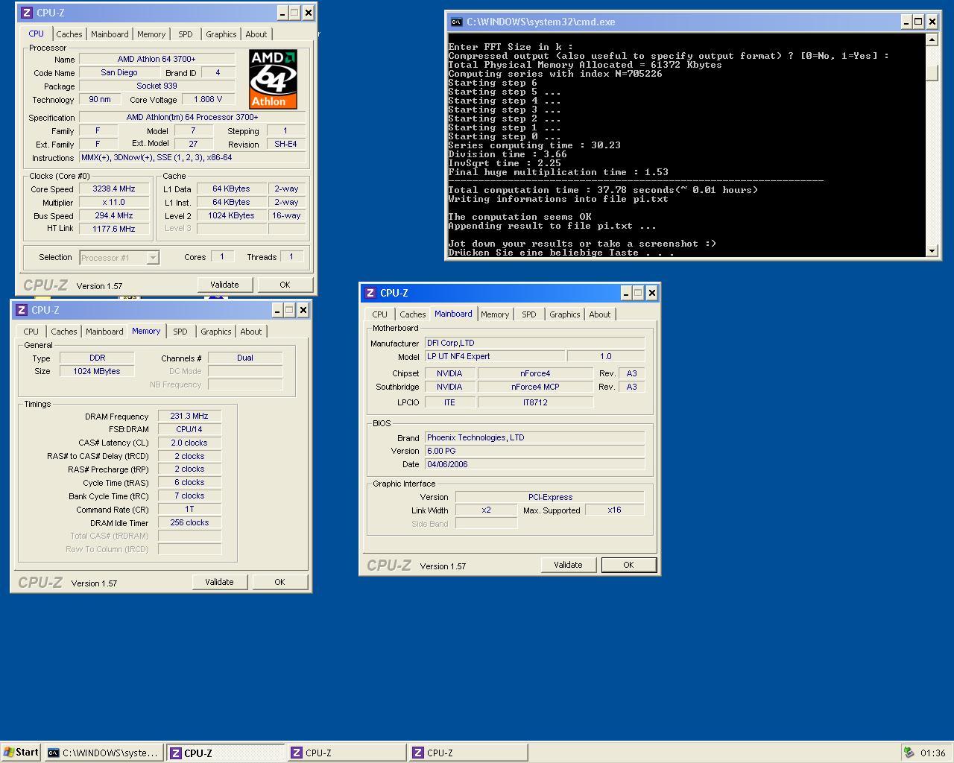Click OK in the CPU window
The width and height of the screenshot is (954, 763).
pos(285,285)
